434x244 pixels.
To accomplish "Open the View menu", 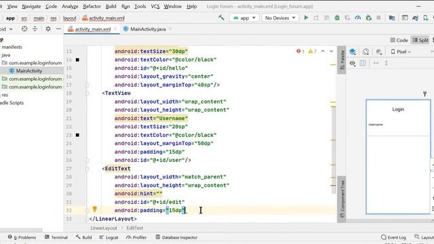I will click(12, 6).
